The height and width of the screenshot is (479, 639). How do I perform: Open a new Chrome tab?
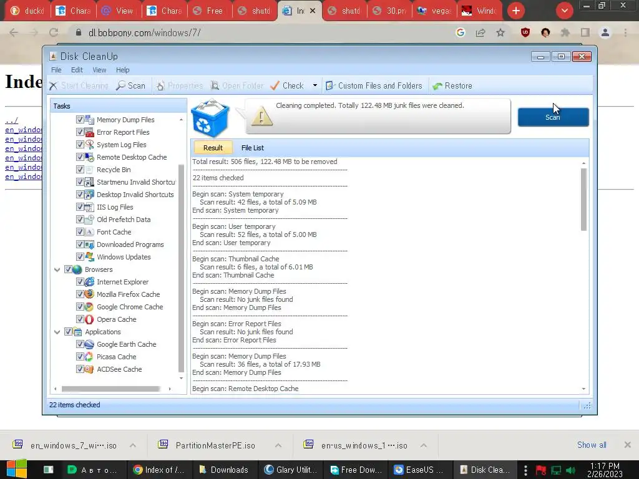(x=516, y=11)
